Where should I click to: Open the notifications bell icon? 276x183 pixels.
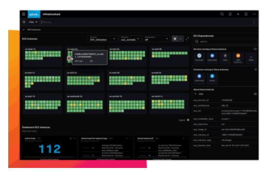(x=230, y=14)
